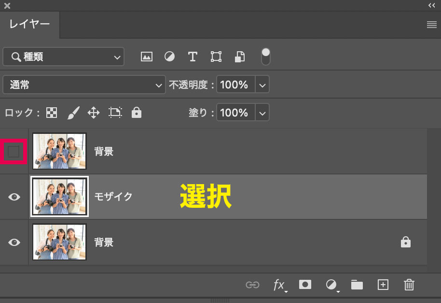Toggle the layer filtering switch
Viewport: 441px width, 303px height.
[265, 57]
